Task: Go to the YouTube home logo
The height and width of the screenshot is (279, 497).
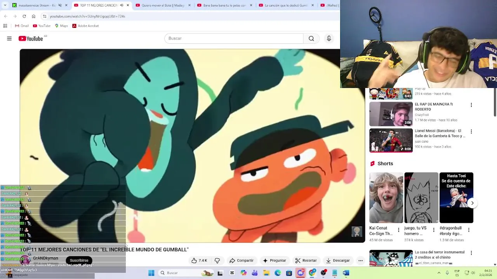Action: point(31,38)
